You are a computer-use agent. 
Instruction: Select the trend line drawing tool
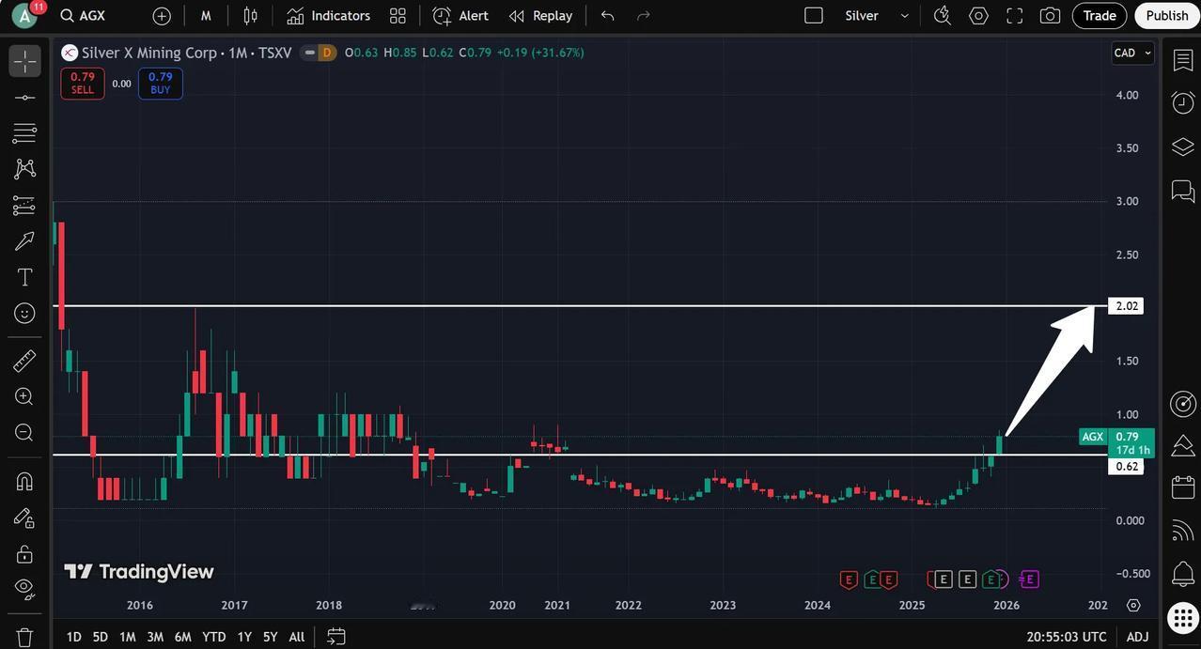click(x=24, y=98)
